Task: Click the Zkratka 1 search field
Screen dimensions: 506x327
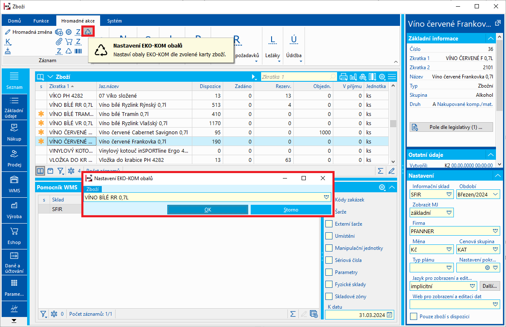Action: coord(299,77)
